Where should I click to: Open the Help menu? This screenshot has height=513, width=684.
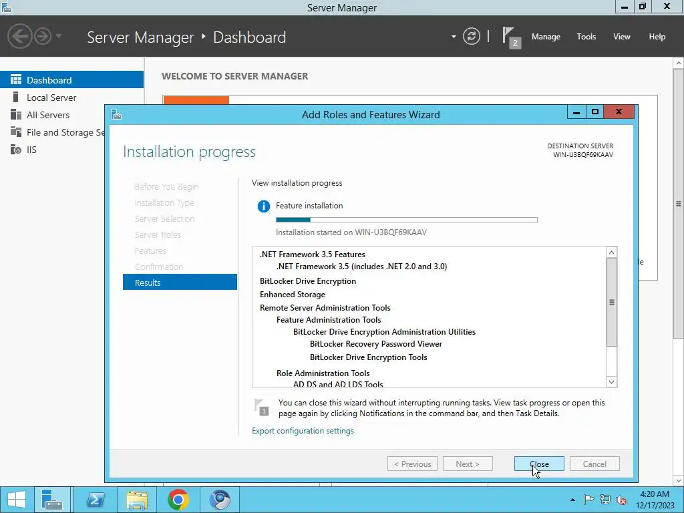657,37
